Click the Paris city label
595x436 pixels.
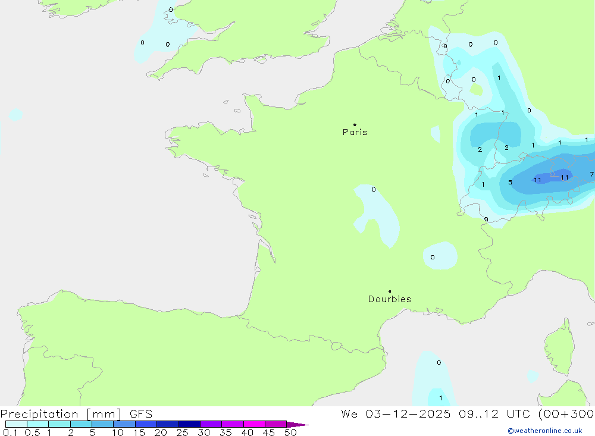(355, 132)
